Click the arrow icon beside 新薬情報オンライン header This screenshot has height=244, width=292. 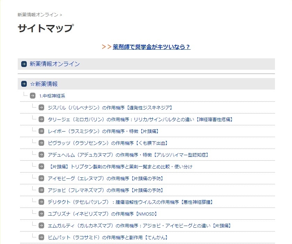coord(24,64)
